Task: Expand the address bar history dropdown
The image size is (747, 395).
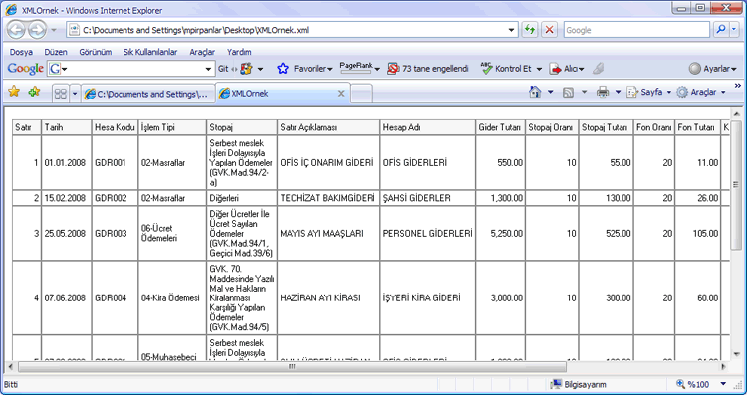Action: [512, 30]
